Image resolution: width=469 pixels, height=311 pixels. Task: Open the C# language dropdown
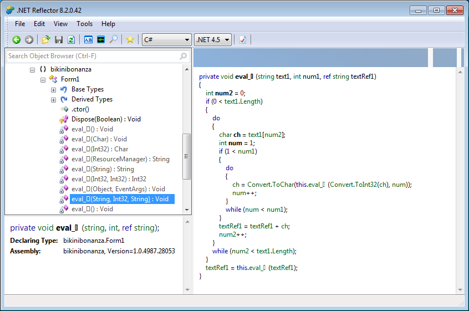(x=167, y=39)
